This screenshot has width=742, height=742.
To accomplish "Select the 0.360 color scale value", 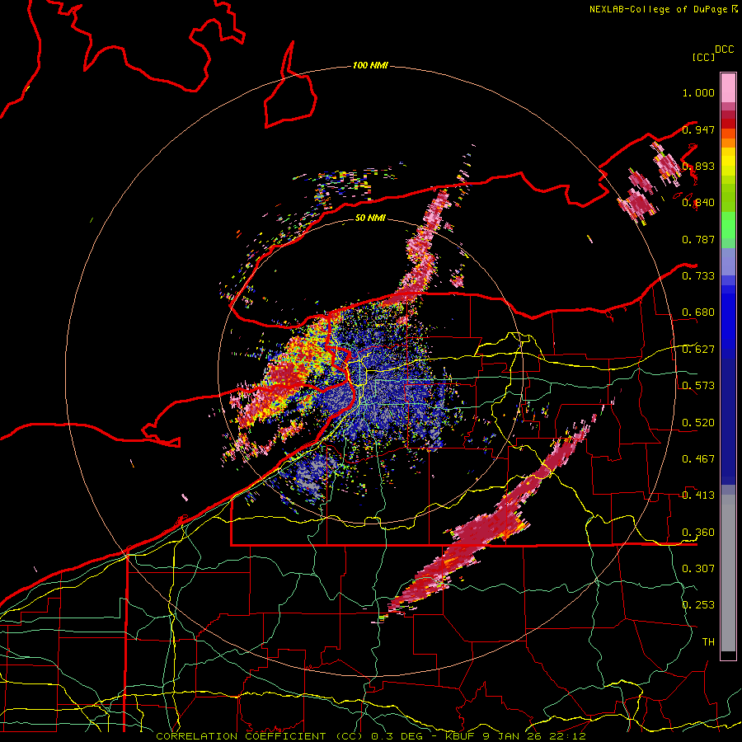I will [698, 533].
